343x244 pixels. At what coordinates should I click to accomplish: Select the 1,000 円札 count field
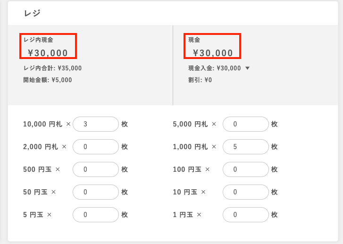(x=246, y=147)
